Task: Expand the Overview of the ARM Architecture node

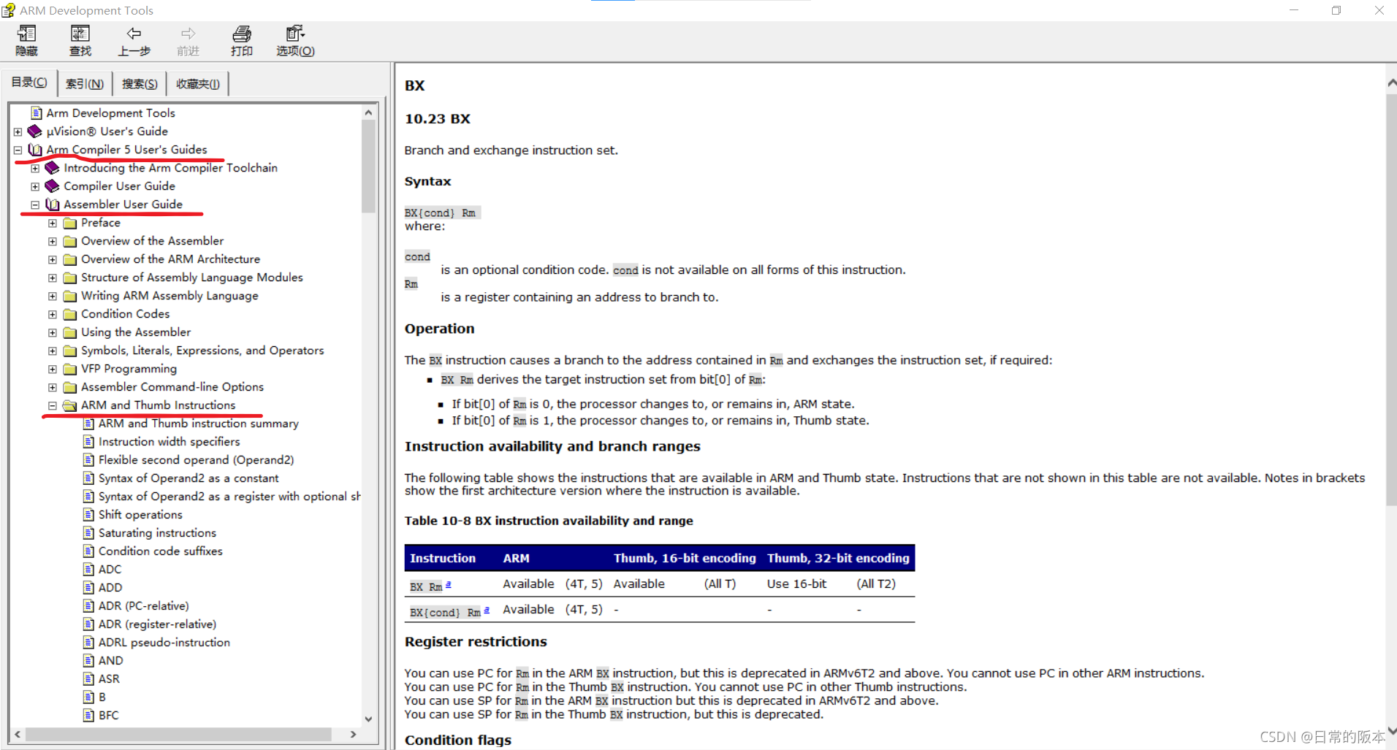Action: pyautogui.click(x=53, y=260)
